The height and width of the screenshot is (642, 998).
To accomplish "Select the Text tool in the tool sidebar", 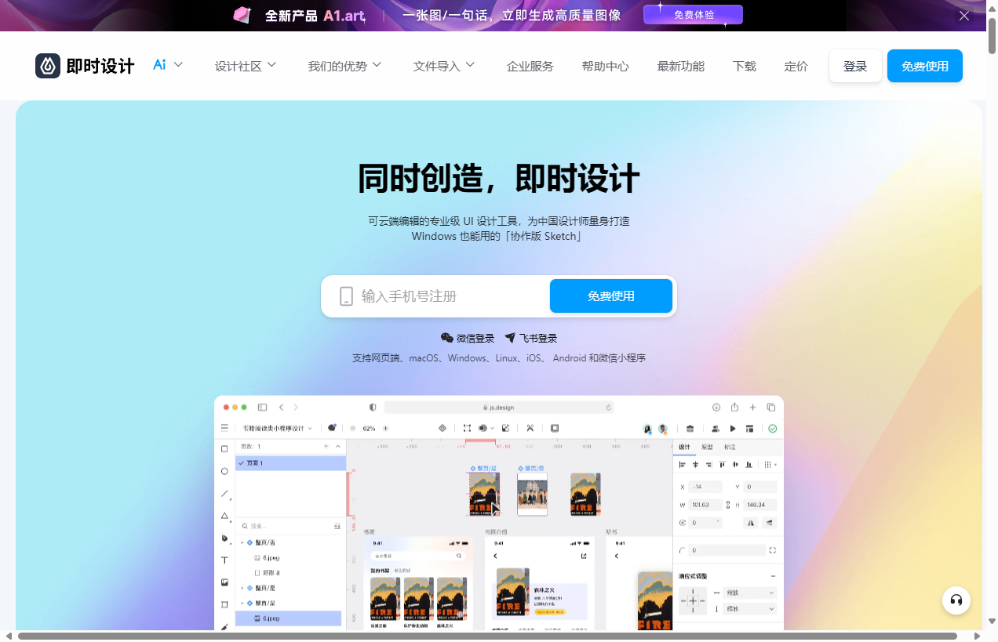I will pos(224,560).
